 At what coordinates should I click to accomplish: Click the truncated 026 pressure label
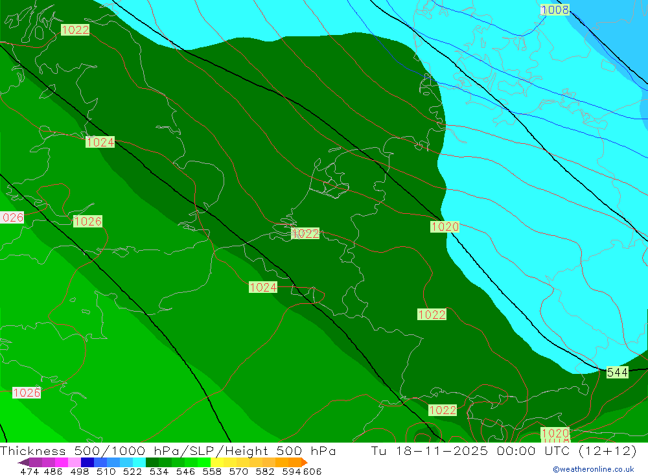(x=12, y=218)
